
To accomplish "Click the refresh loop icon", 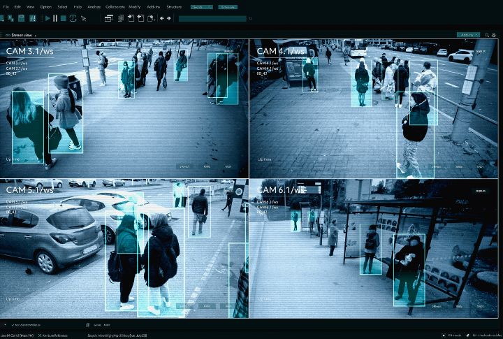I will (73, 18).
